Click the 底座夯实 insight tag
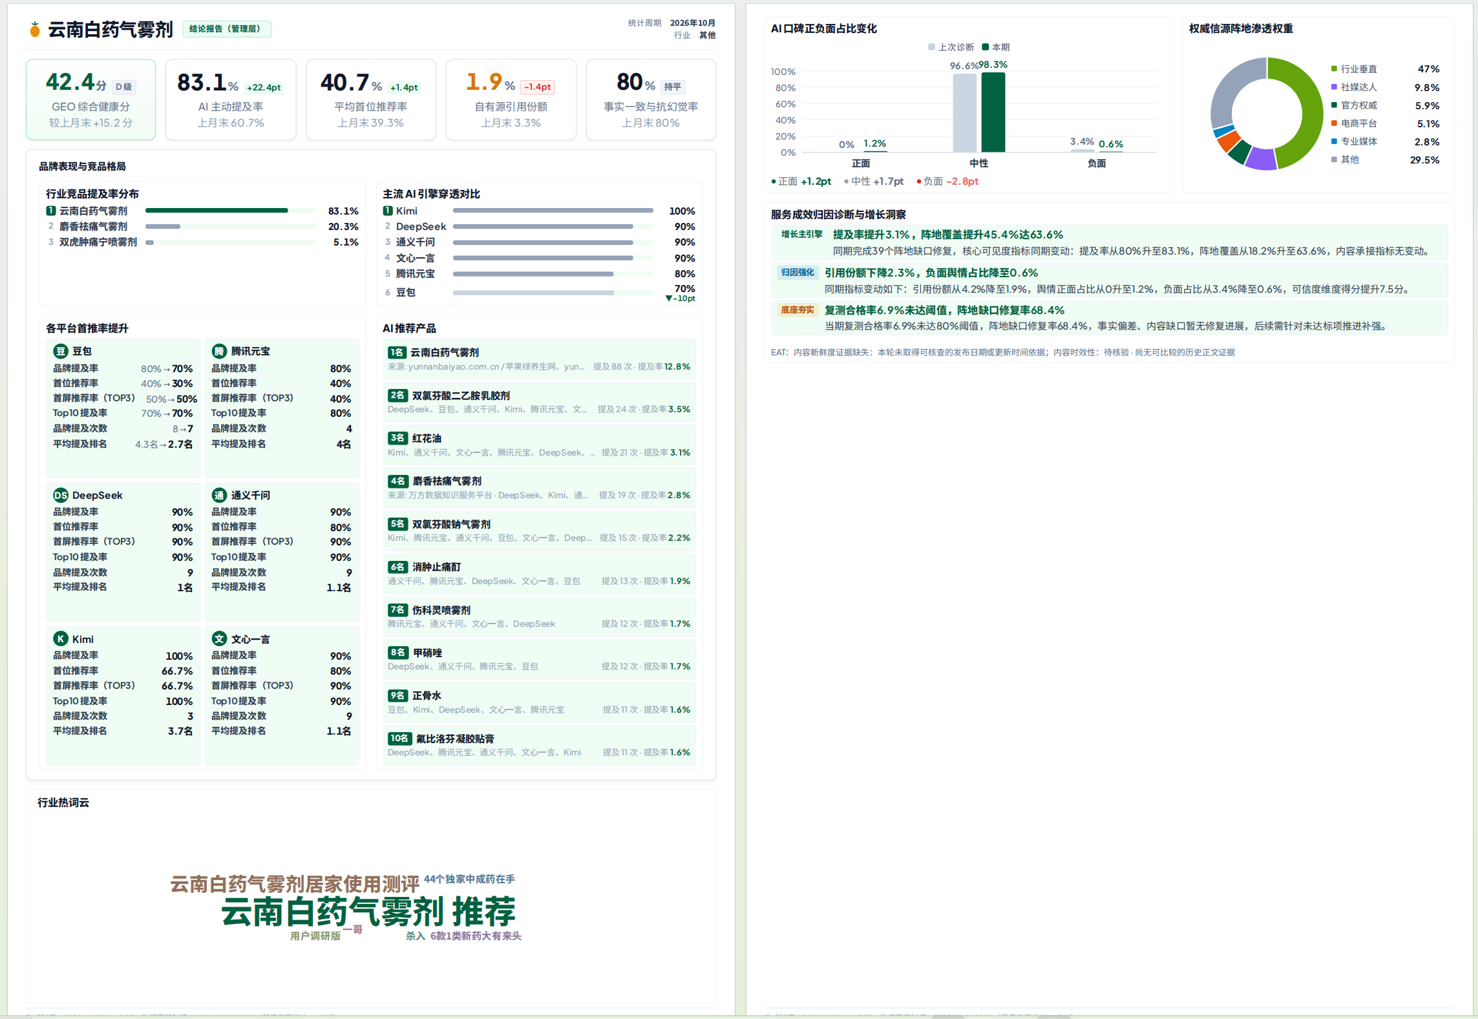This screenshot has height=1019, width=1478. [797, 310]
